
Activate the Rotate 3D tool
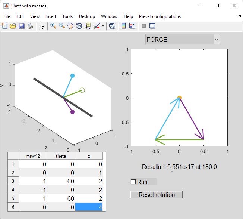(x=79, y=26)
